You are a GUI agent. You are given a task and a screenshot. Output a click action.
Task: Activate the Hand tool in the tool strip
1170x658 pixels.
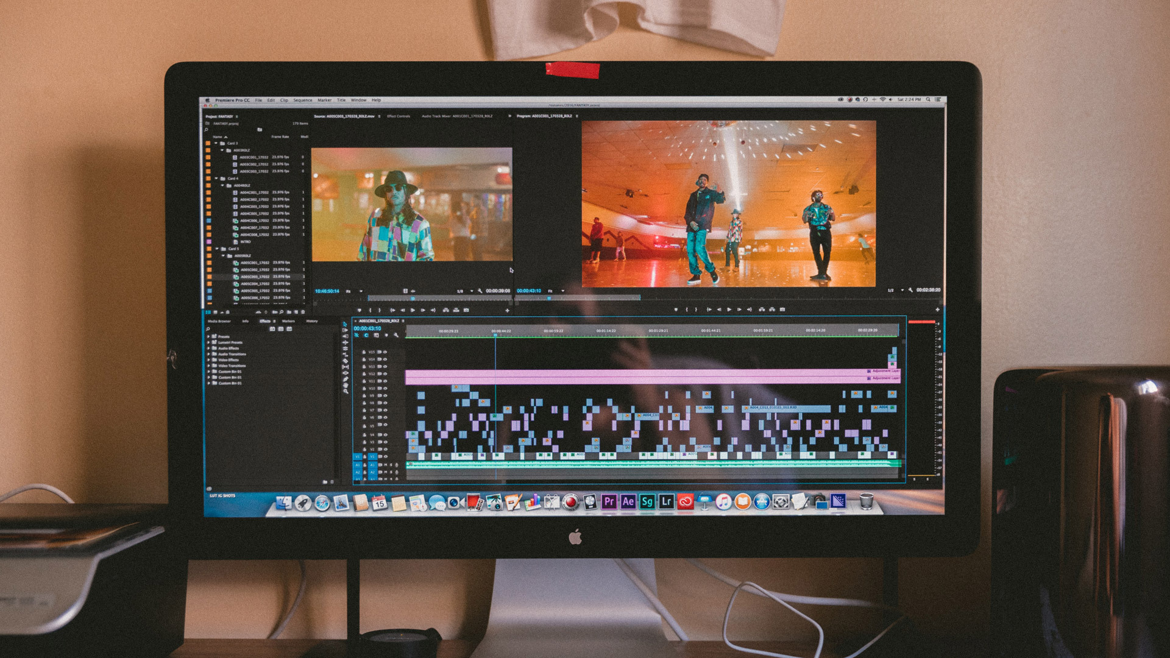point(345,386)
